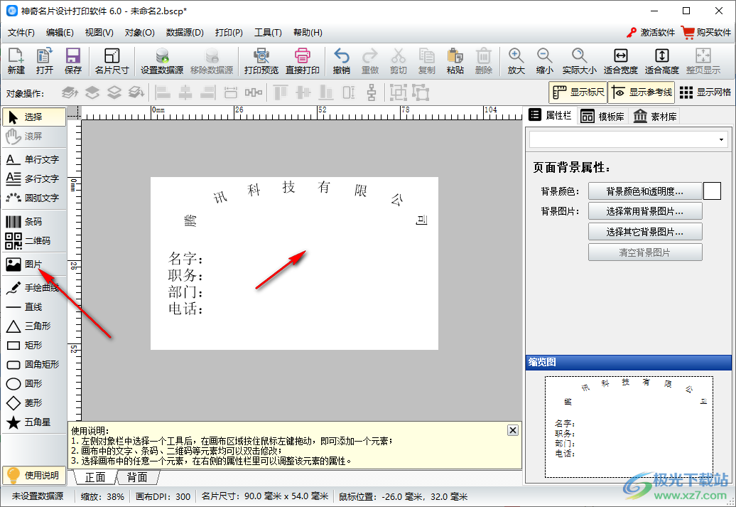Click 设置数据源 toolbar icon
The image size is (736, 507).
162,61
